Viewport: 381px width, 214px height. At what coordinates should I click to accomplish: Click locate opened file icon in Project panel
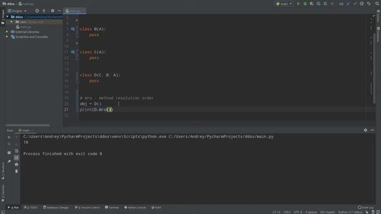37,11
